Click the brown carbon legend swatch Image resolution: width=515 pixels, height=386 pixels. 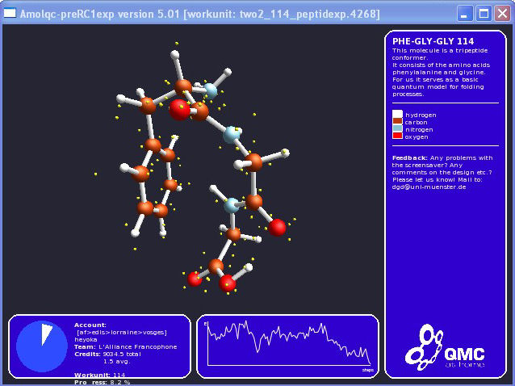tap(397, 122)
